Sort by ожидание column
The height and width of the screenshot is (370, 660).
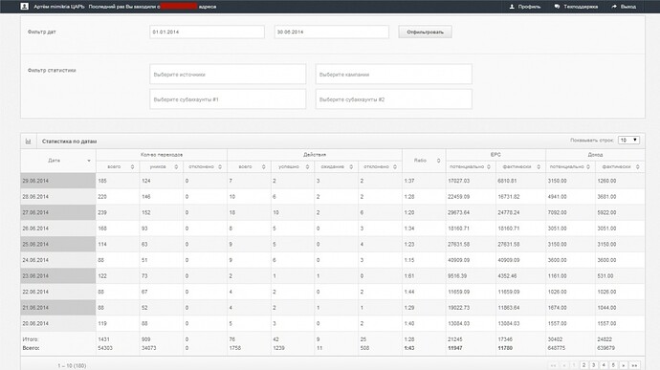point(337,167)
